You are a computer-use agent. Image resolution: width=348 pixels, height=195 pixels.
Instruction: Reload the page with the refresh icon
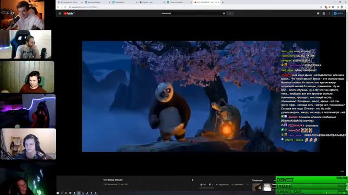pos(65,7)
